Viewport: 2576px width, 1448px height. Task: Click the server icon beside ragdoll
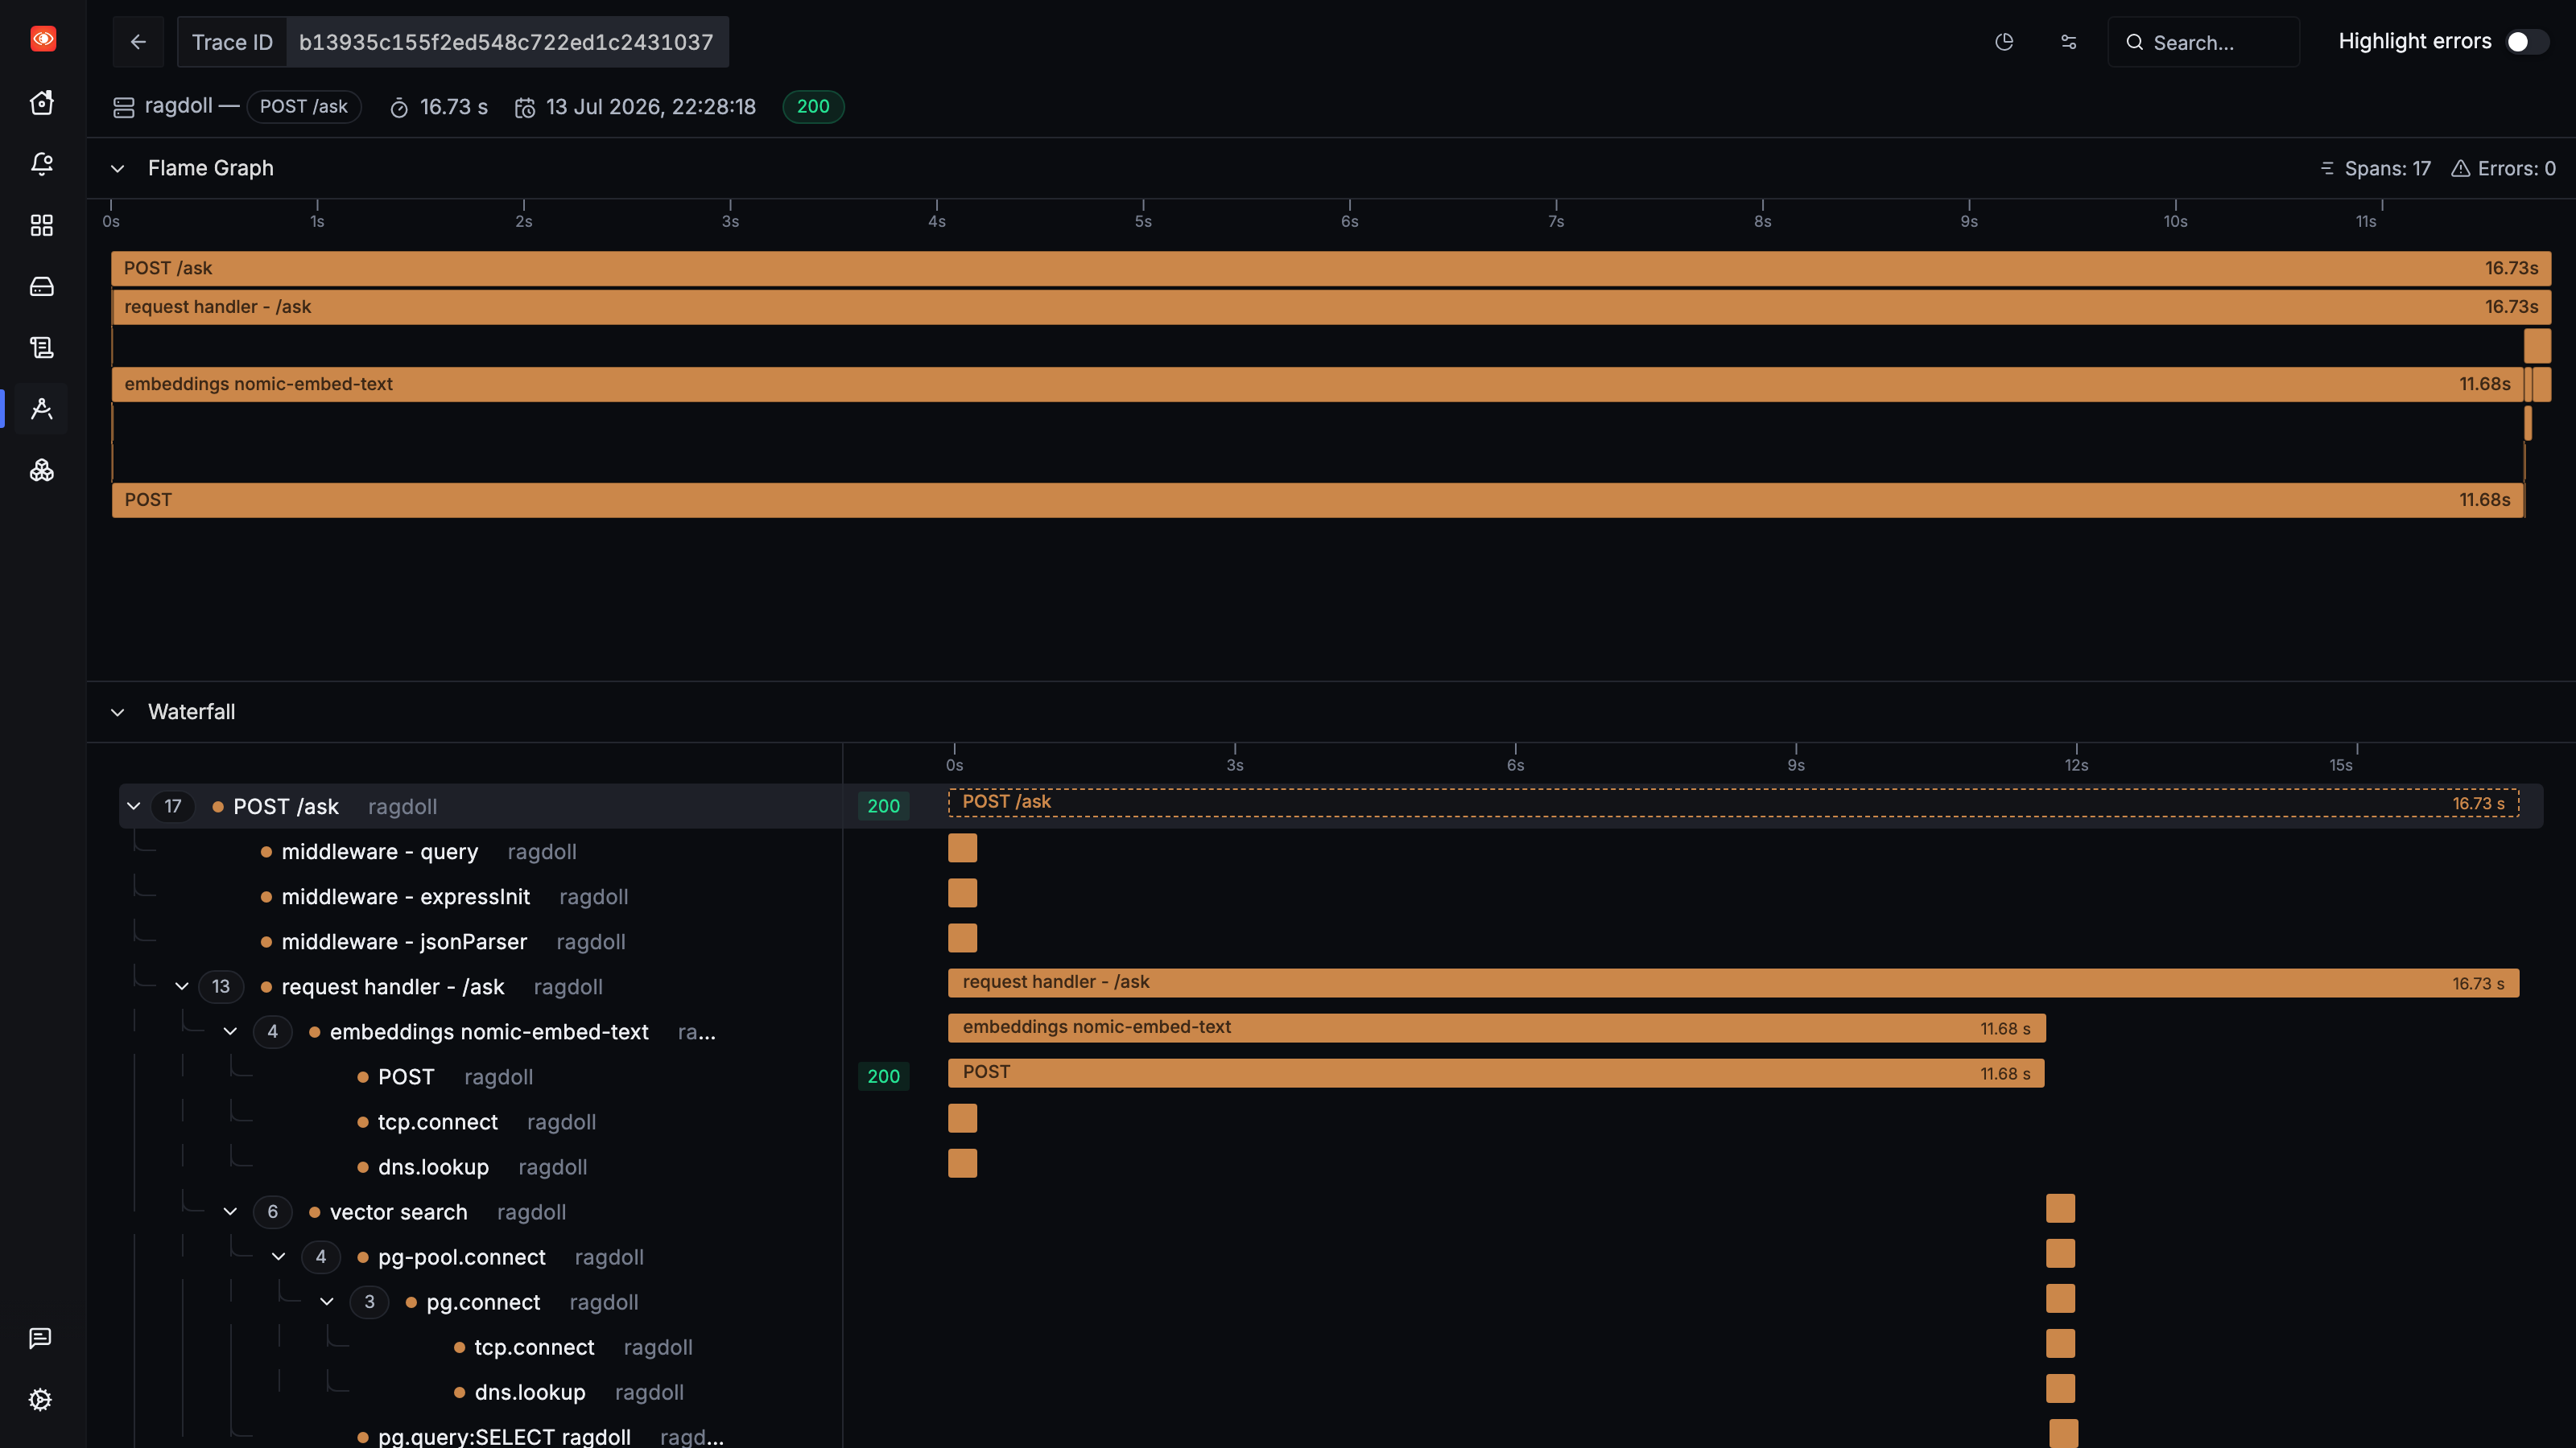coord(124,107)
